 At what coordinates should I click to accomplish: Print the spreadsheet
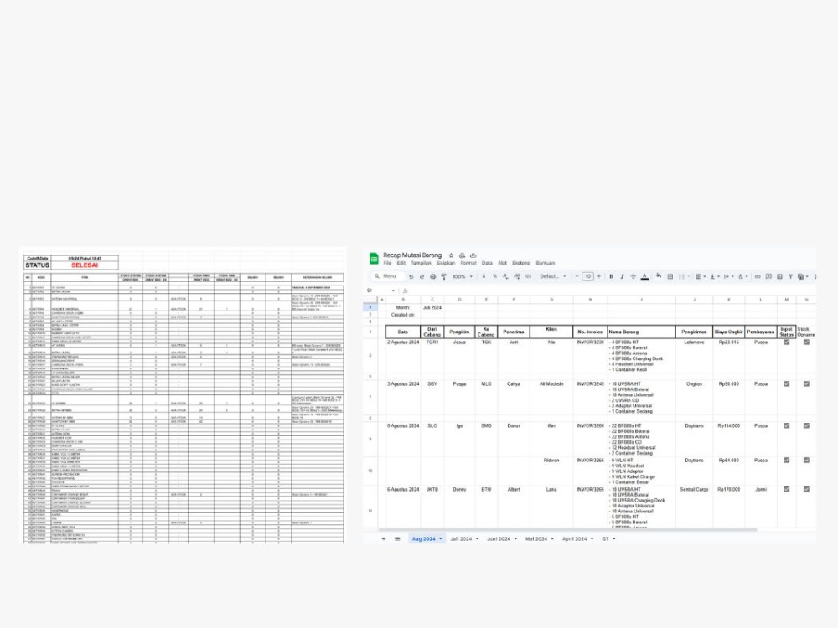(433, 276)
